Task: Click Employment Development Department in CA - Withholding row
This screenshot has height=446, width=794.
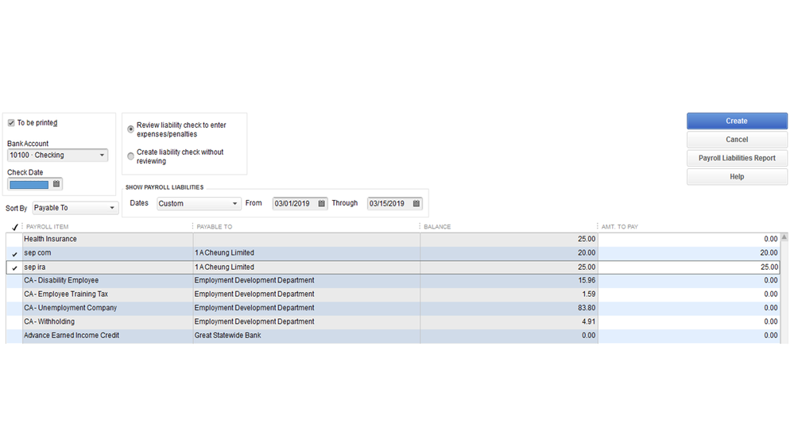Action: 254,321
